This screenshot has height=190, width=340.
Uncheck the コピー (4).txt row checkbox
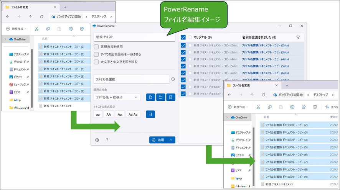[x=183, y=59]
